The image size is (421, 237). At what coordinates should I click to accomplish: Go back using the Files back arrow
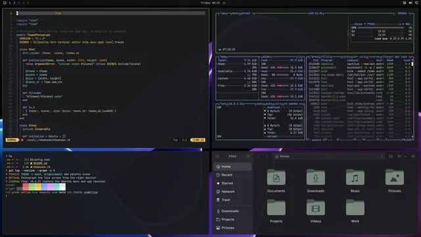[x=259, y=156]
